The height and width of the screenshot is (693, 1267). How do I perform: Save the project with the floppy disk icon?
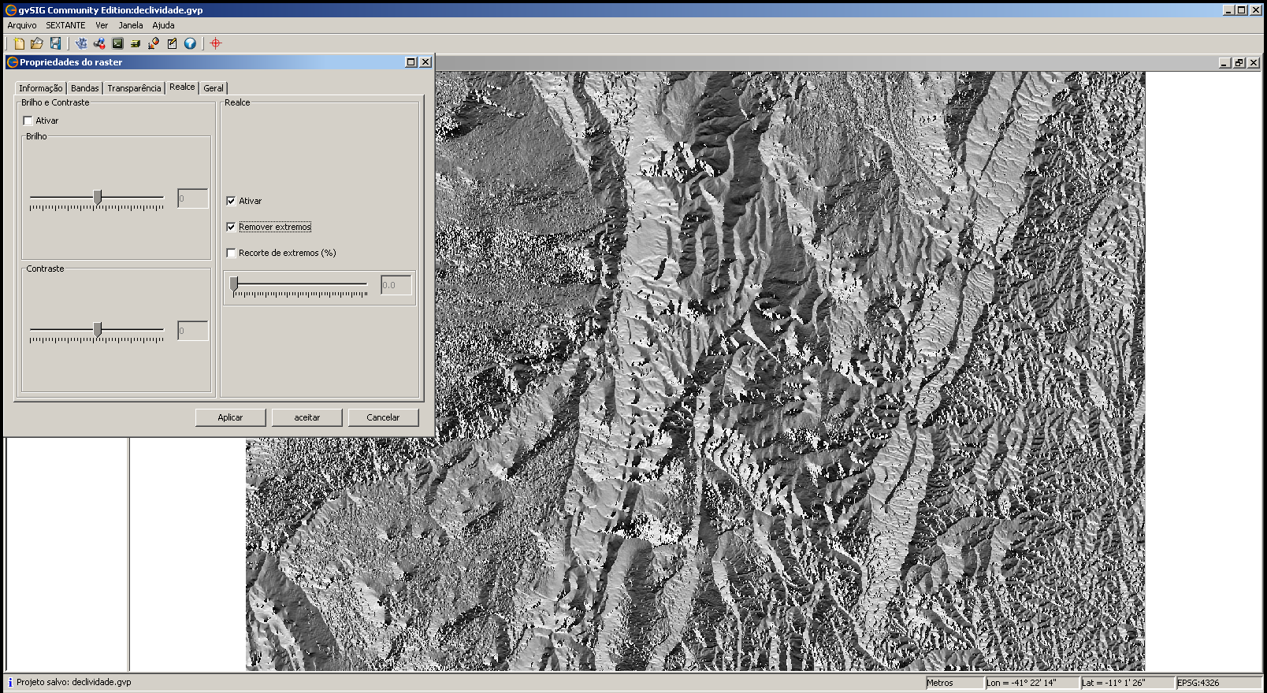pos(55,43)
